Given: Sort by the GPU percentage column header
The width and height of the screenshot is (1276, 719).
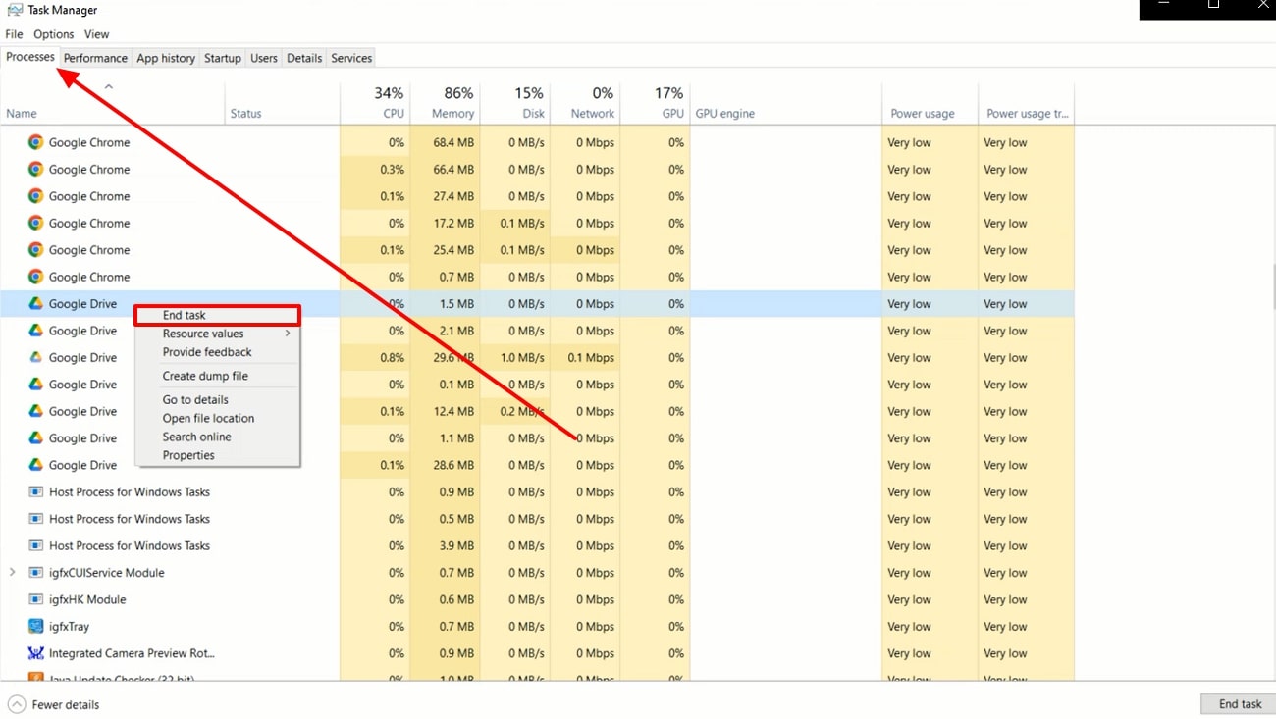Looking at the screenshot, I should tap(656, 103).
